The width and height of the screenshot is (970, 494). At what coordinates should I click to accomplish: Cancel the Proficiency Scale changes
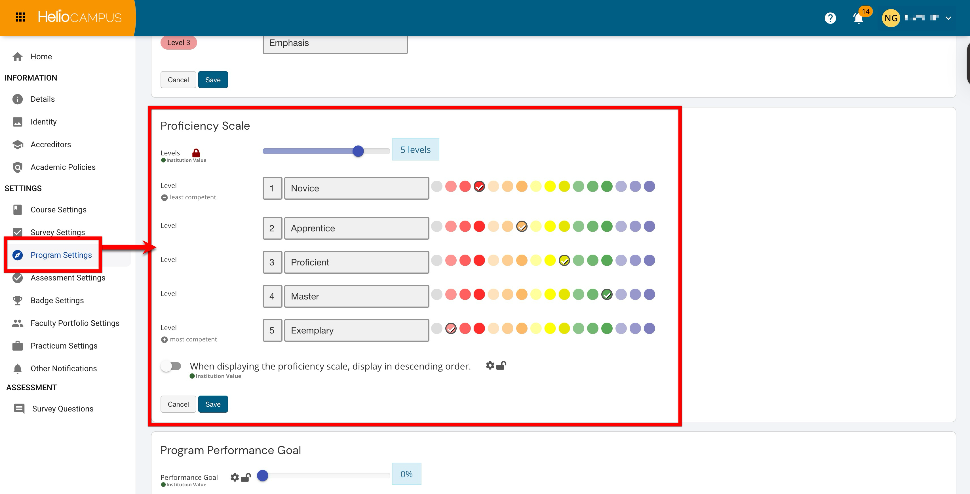click(x=178, y=404)
